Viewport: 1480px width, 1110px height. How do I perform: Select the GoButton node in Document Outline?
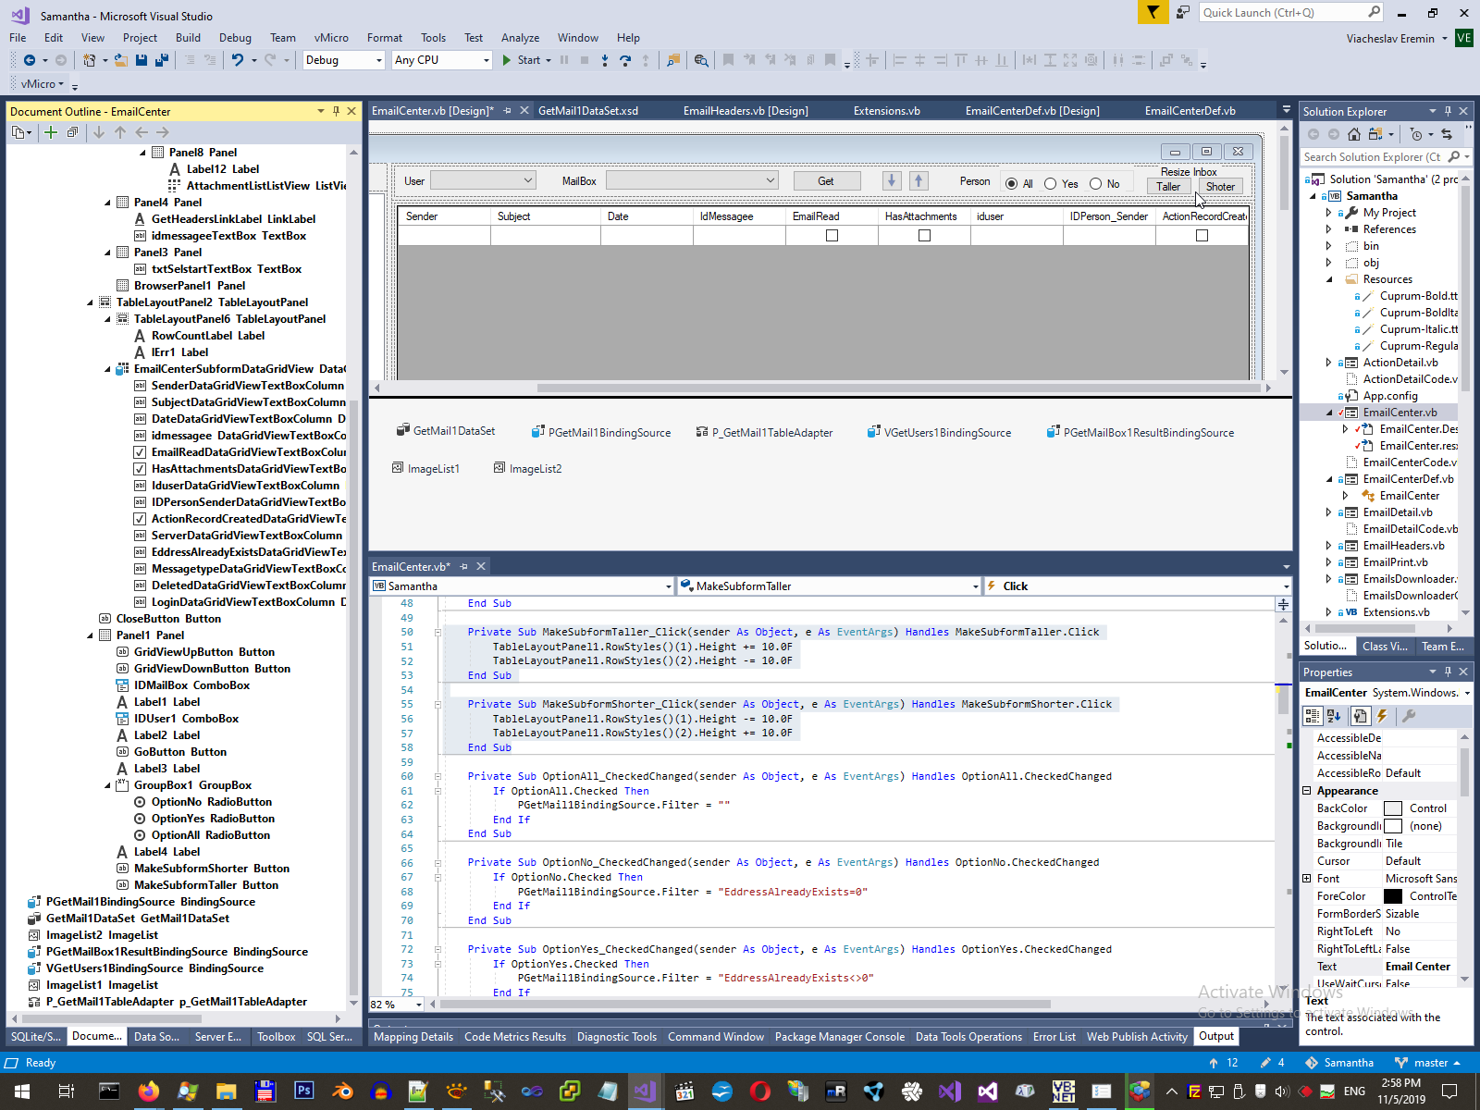point(180,752)
